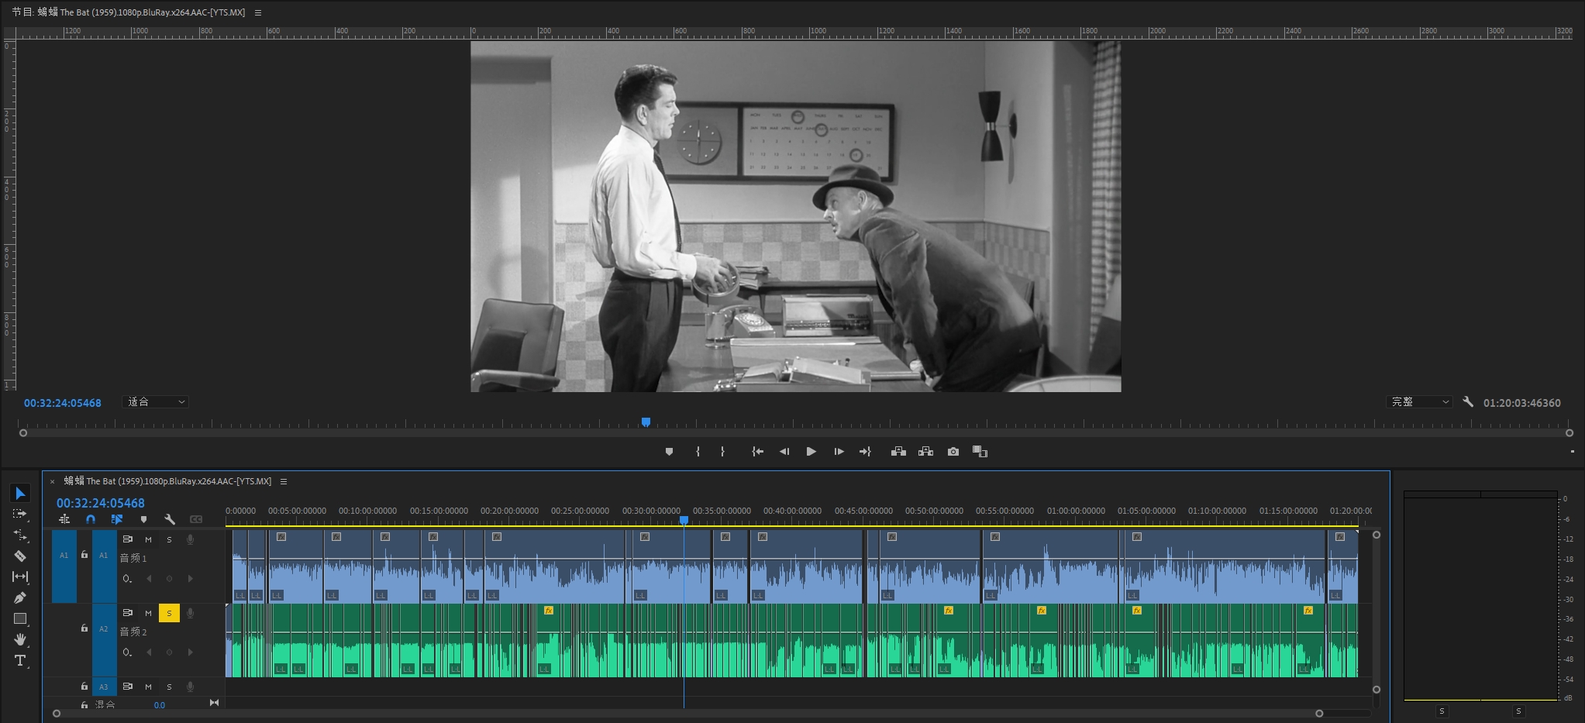1585x723 pixels.
Task: Open the 适合 zoom level dropdown
Action: click(x=156, y=402)
